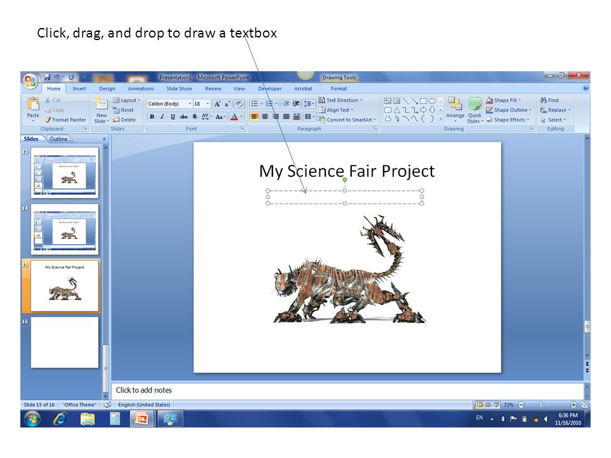Viewport: 611px width, 458px height.
Task: Open the Slide Show tab
Action: [179, 89]
